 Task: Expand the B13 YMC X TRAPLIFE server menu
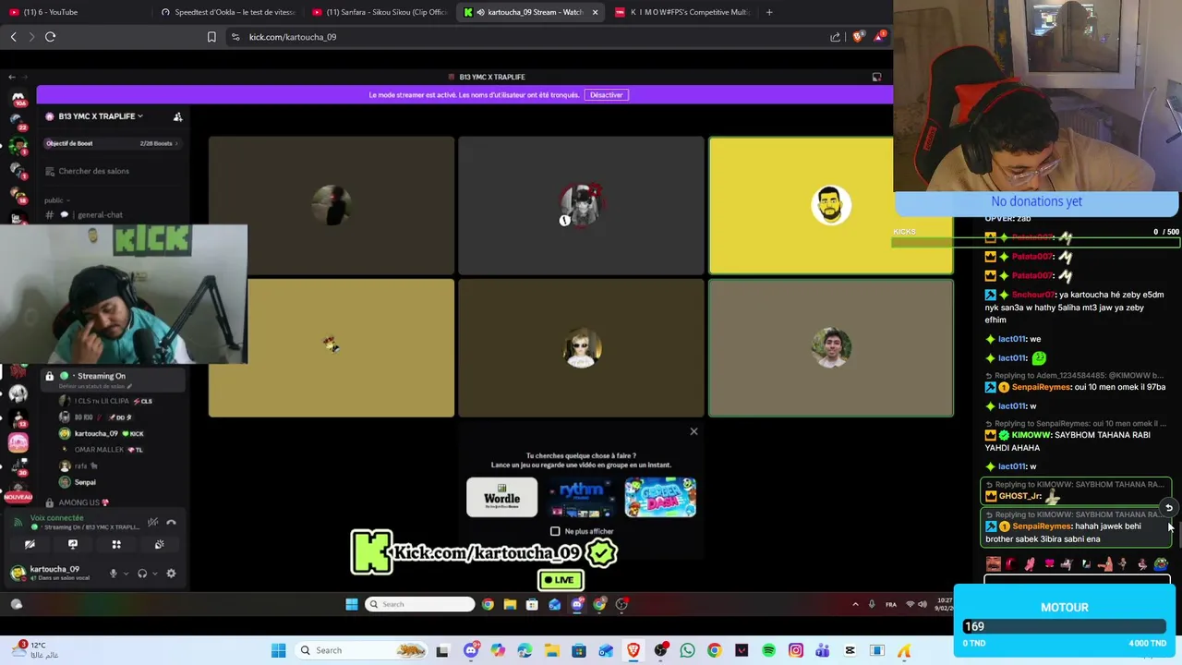pyautogui.click(x=100, y=116)
